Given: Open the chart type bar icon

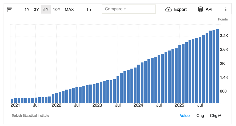Looking at the screenshot, I should (x=89, y=9).
